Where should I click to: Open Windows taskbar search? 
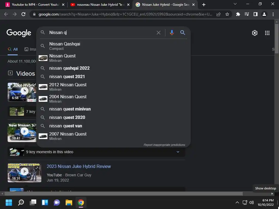pos(21,202)
